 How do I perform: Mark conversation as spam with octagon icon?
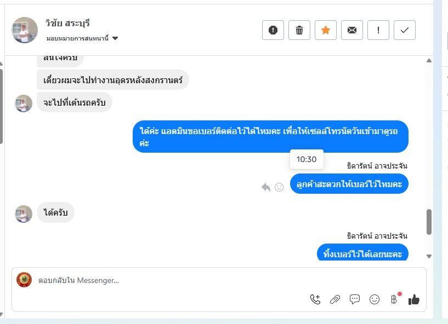point(273,30)
